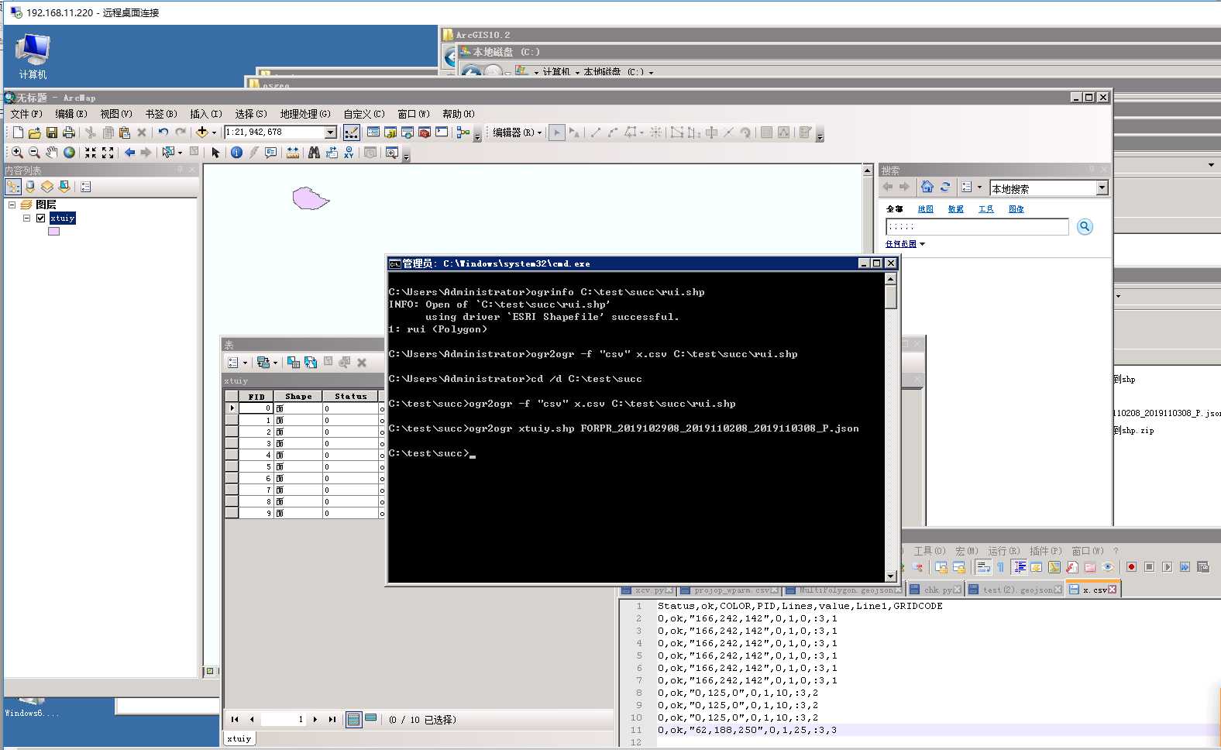Viewport: 1221px width, 750px height.
Task: Open the 自定义(C) menu in ArcMap
Action: (364, 114)
